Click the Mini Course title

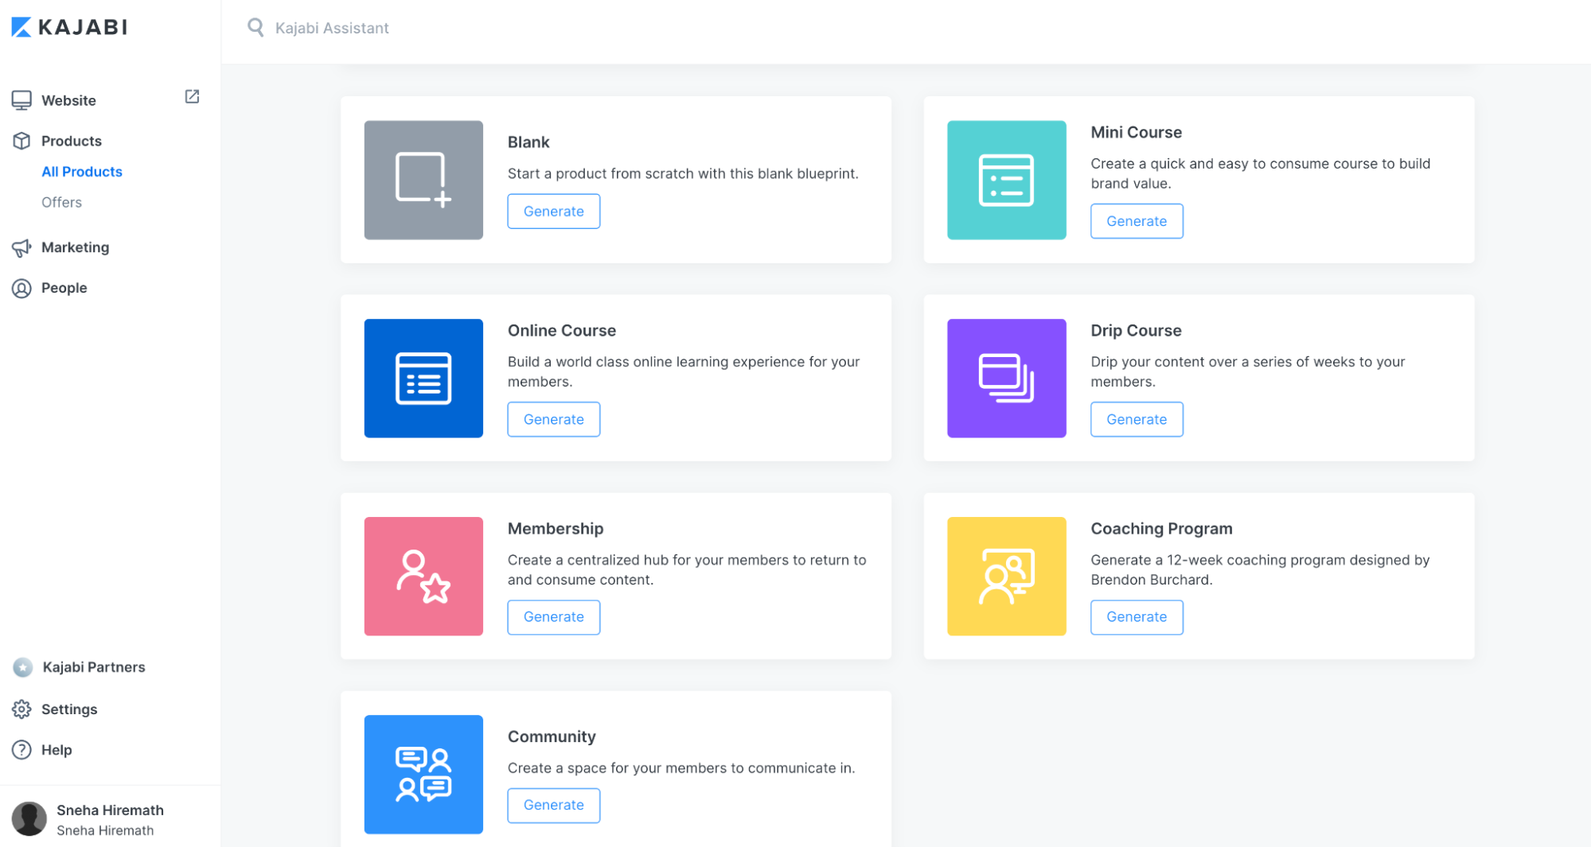(1136, 132)
